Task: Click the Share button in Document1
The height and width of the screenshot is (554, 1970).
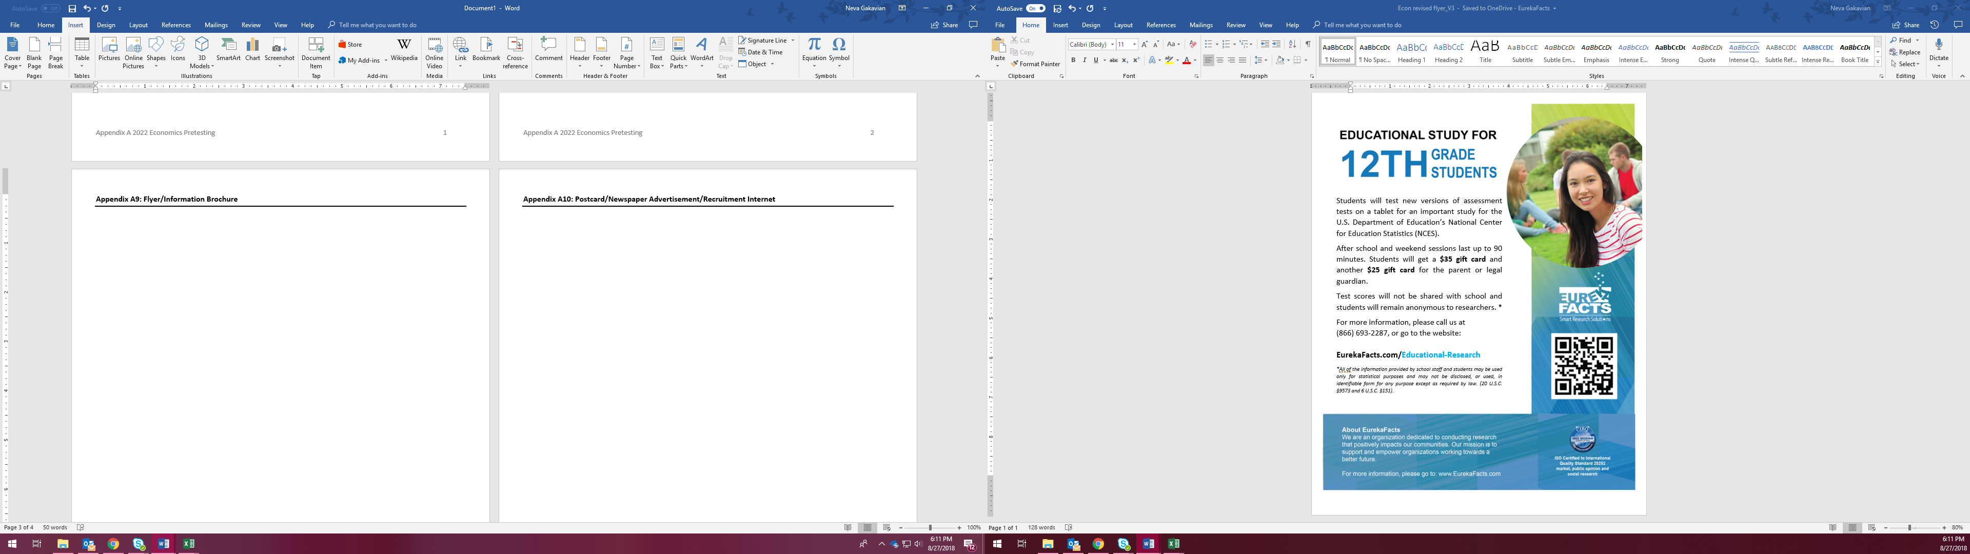Action: [x=944, y=25]
